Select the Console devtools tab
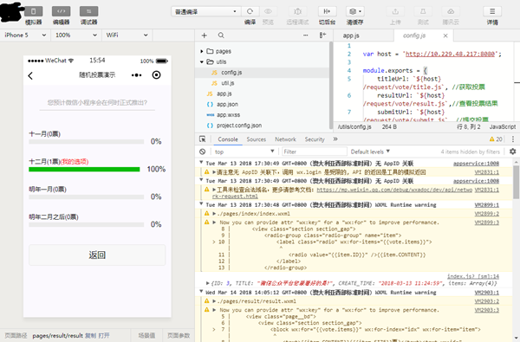 pyautogui.click(x=228, y=139)
